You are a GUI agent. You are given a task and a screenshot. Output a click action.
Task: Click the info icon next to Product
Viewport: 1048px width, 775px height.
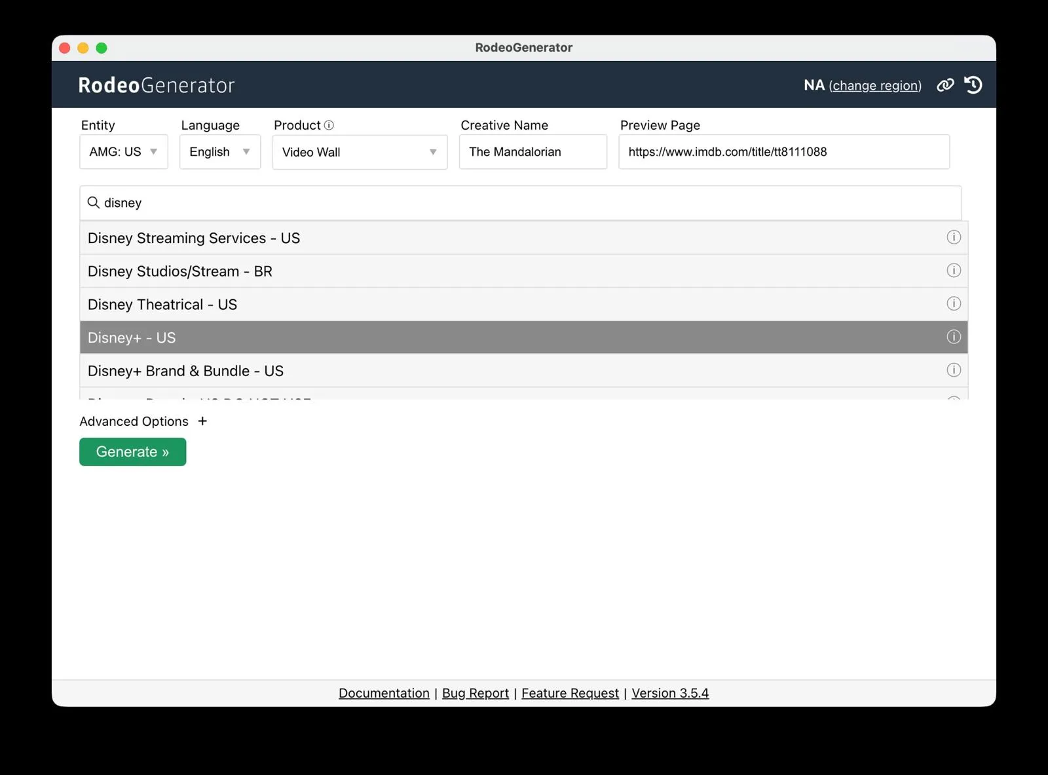pyautogui.click(x=329, y=125)
